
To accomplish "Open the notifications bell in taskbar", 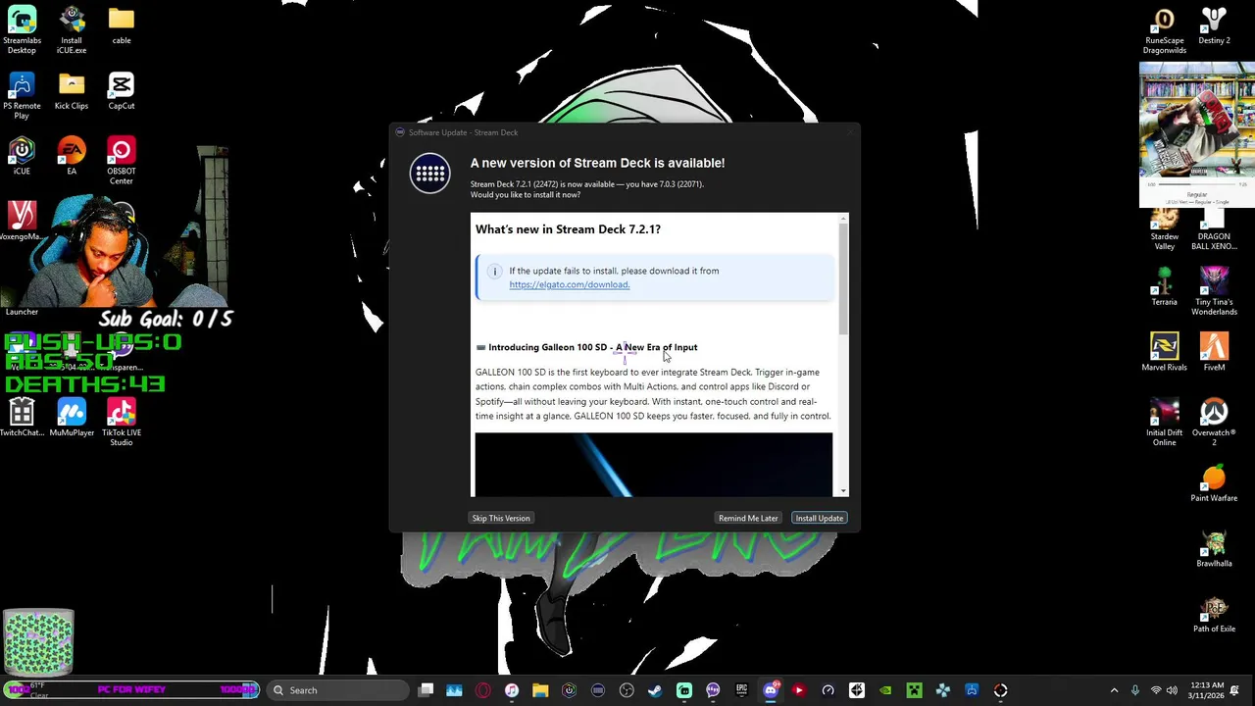I will [1235, 690].
